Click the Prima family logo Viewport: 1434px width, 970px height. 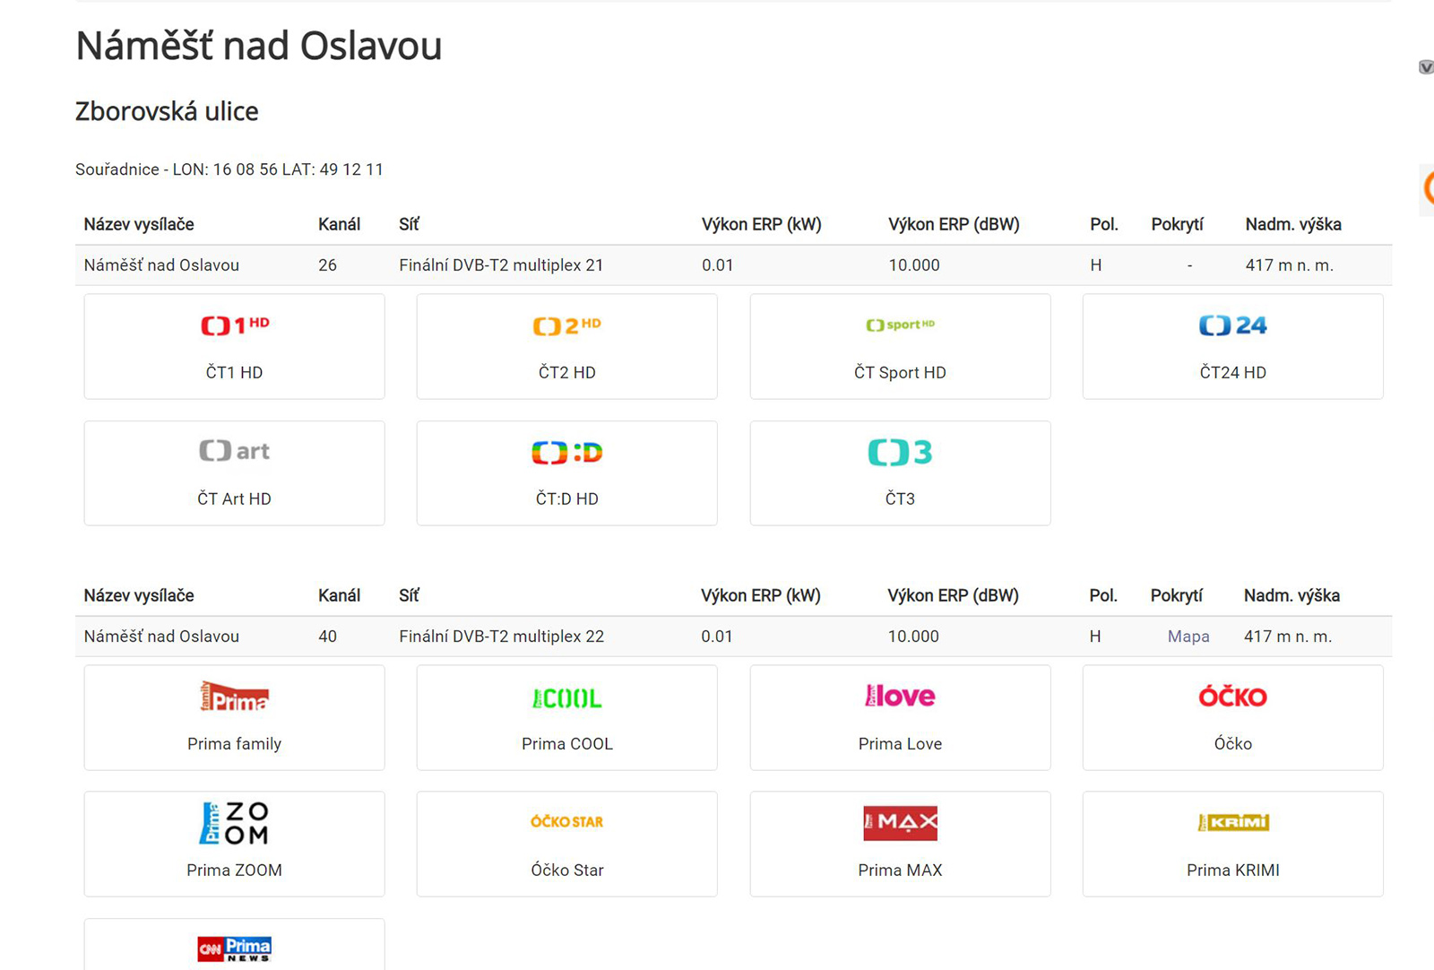tap(235, 697)
